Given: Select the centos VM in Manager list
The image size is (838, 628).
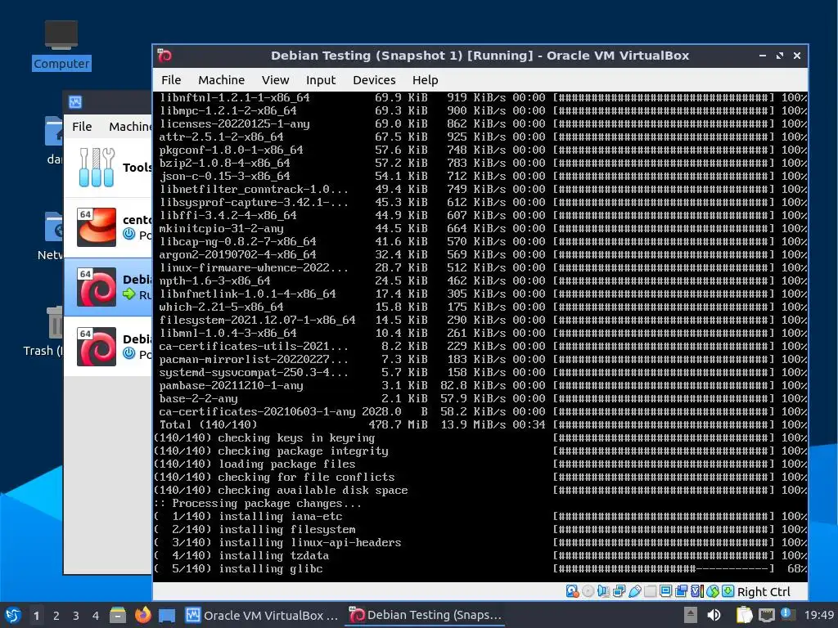Looking at the screenshot, I should click(108, 227).
